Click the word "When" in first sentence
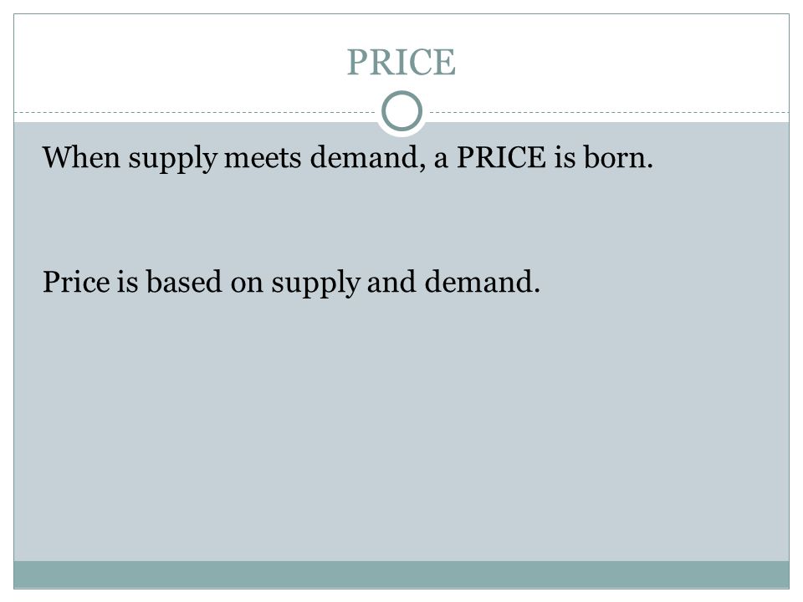Screen dimensions: 803x602 pos(81,156)
